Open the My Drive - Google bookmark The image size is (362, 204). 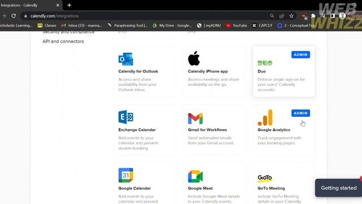point(172,25)
